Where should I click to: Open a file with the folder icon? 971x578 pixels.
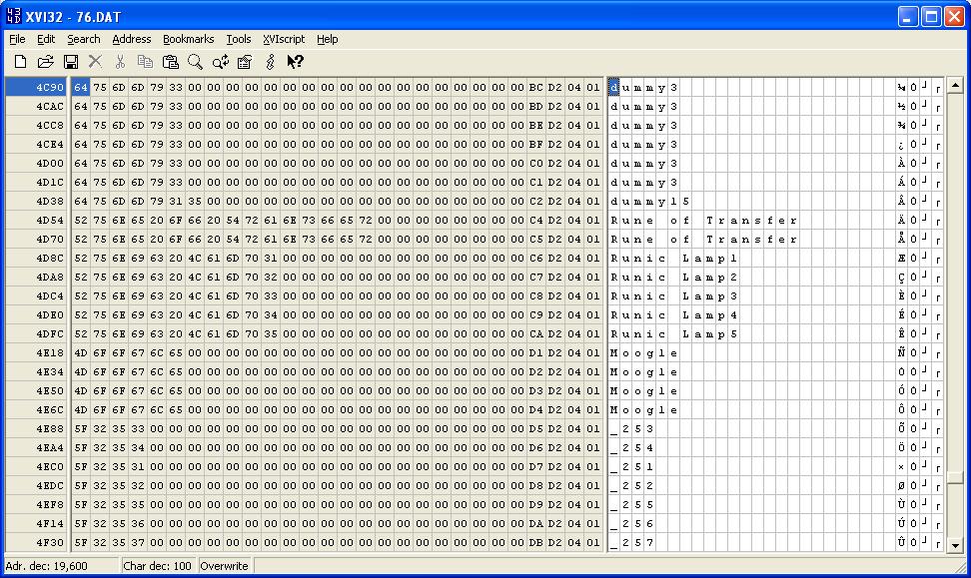click(45, 61)
